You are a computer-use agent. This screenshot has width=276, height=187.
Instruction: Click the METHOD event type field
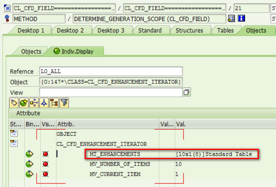pyautogui.click(x=39, y=19)
